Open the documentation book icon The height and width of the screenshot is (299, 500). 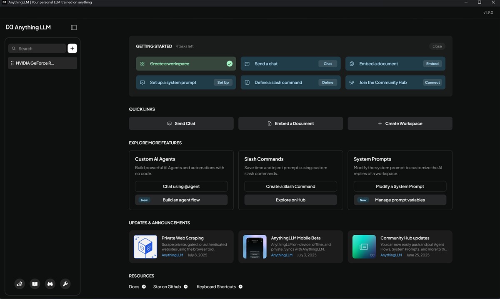click(35, 284)
